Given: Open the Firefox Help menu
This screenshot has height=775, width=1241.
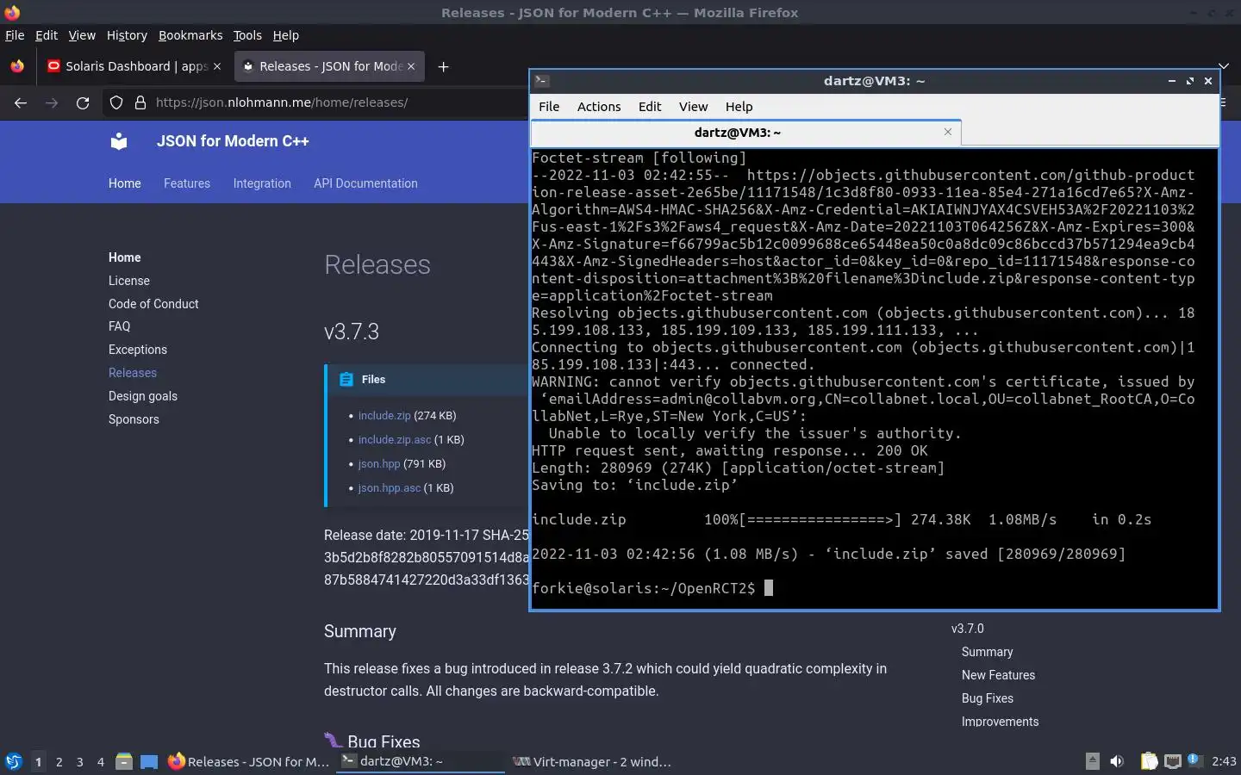Looking at the screenshot, I should click(286, 35).
